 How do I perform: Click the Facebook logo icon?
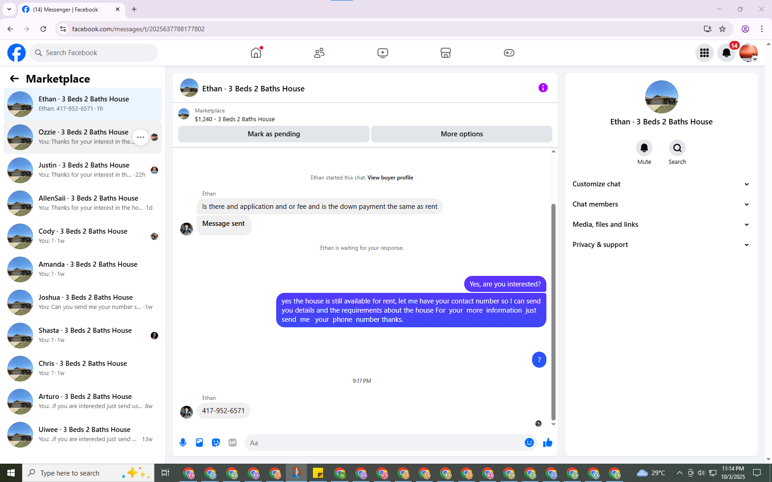(x=17, y=53)
